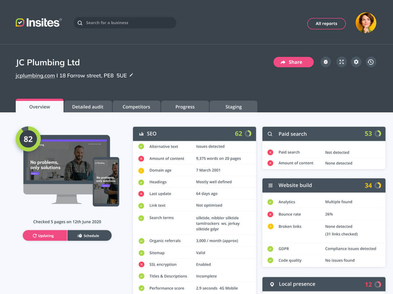
Task: Click SEO Amount of content red cross icon
Action: pos(141,158)
